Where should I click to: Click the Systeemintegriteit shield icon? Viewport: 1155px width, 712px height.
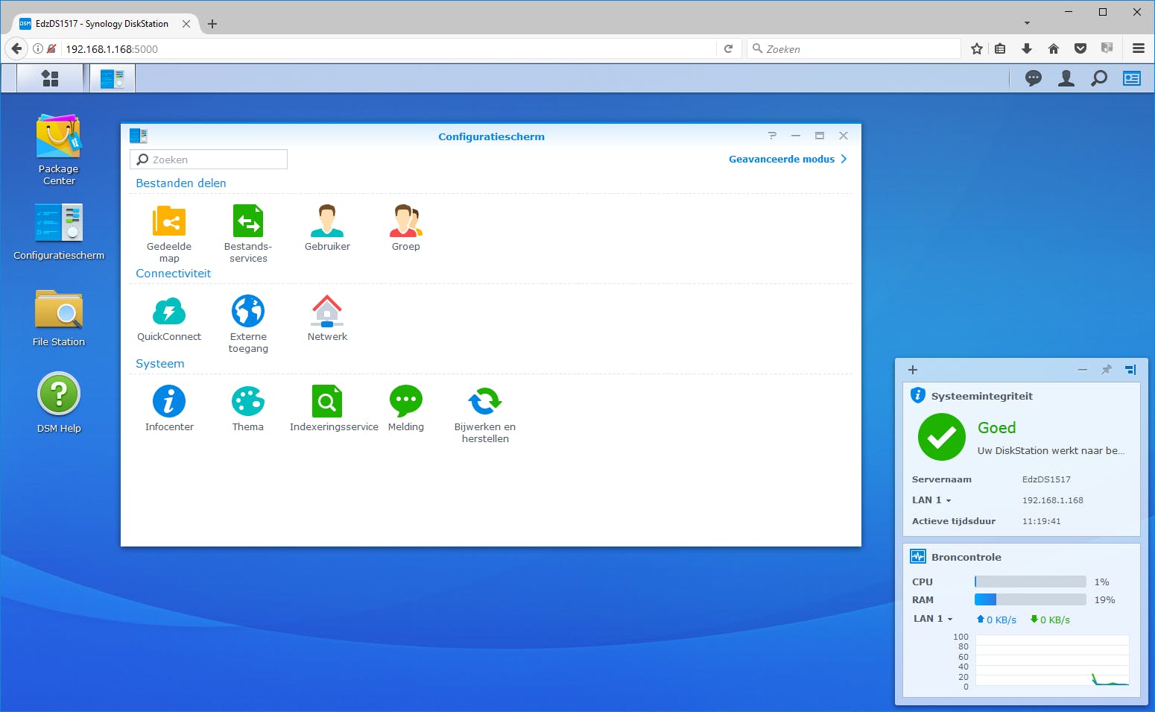918,395
